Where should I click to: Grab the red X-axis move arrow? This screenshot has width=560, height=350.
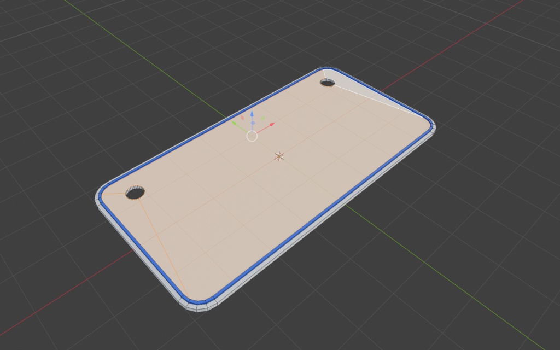tap(272, 125)
